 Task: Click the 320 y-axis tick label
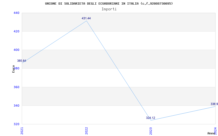[16, 124]
